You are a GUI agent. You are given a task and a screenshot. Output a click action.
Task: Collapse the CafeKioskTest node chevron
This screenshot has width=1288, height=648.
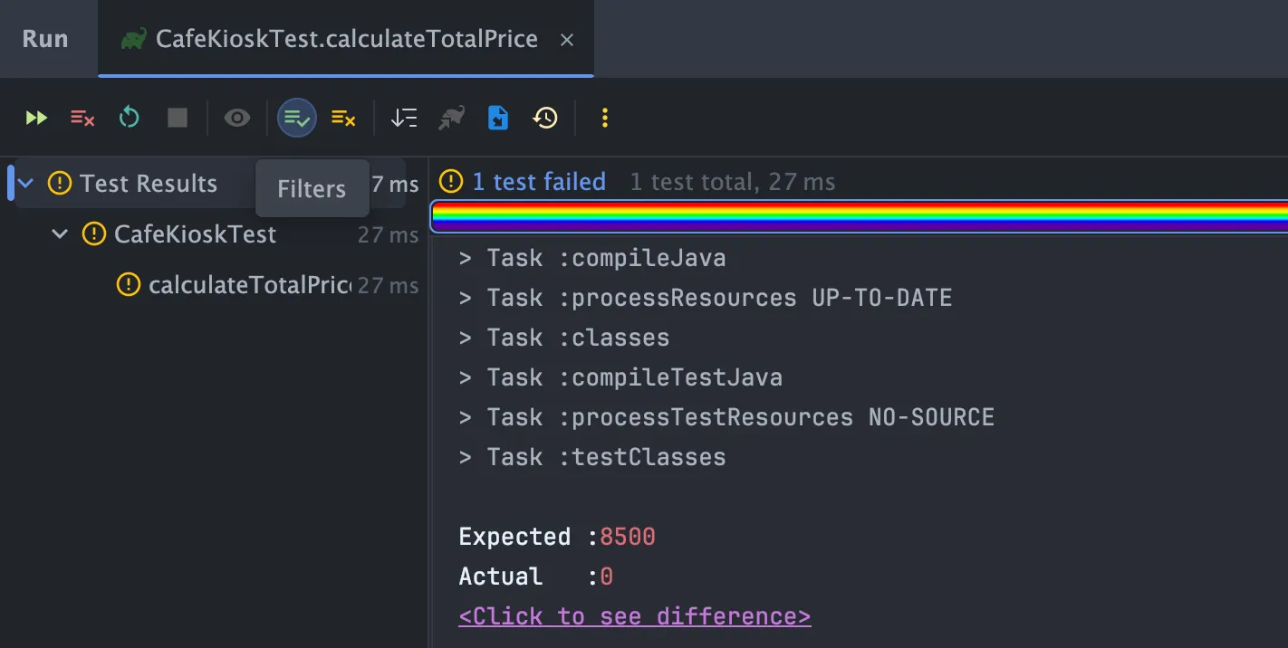[x=60, y=234]
